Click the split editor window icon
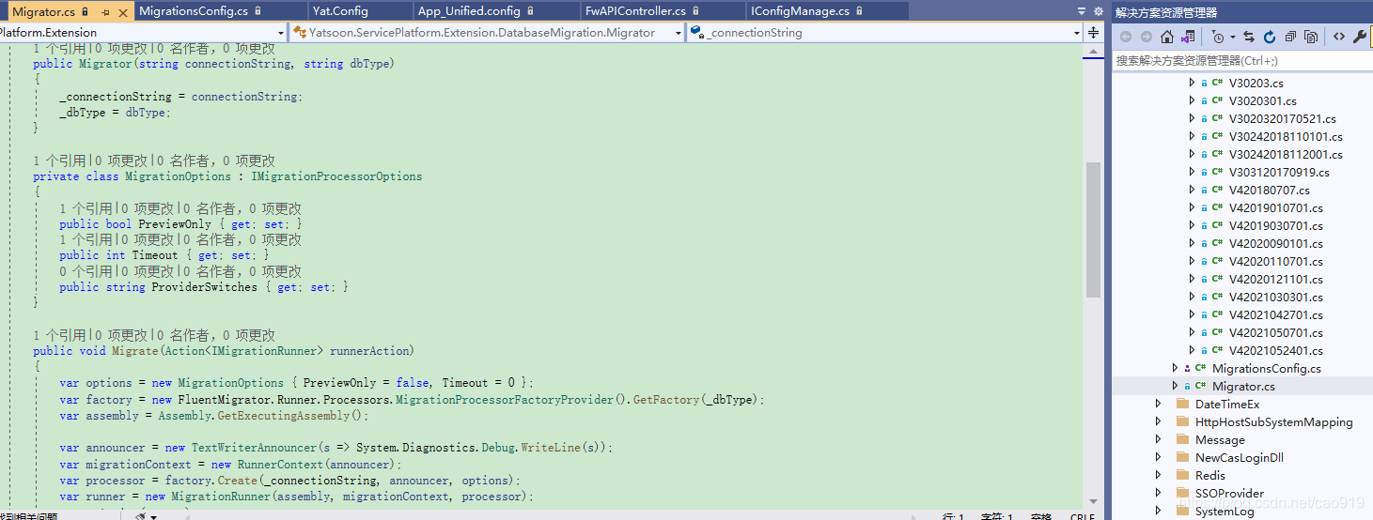This screenshot has height=520, width=1373. 1094,32
